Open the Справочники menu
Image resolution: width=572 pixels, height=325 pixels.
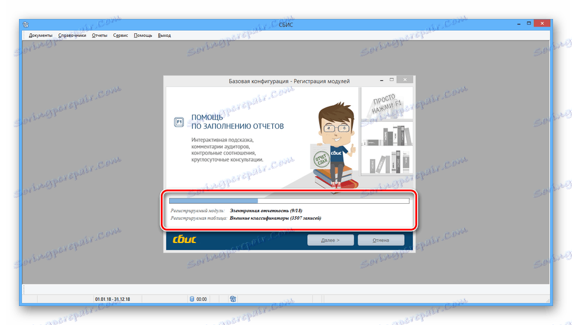72,36
